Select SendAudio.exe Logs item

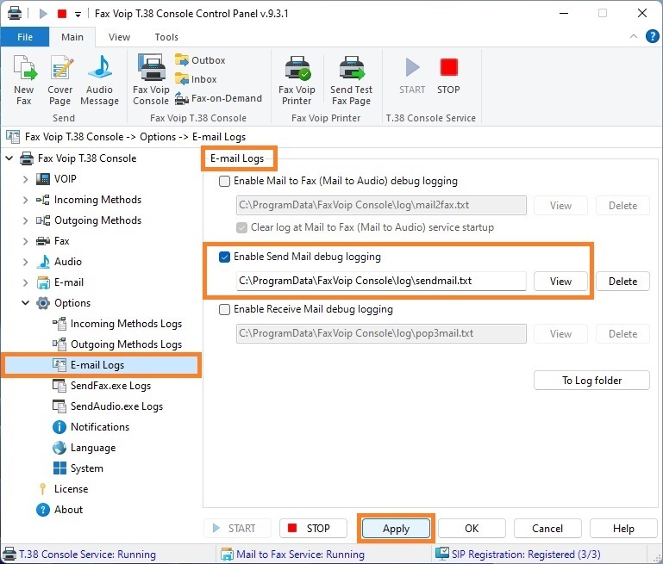(x=108, y=406)
